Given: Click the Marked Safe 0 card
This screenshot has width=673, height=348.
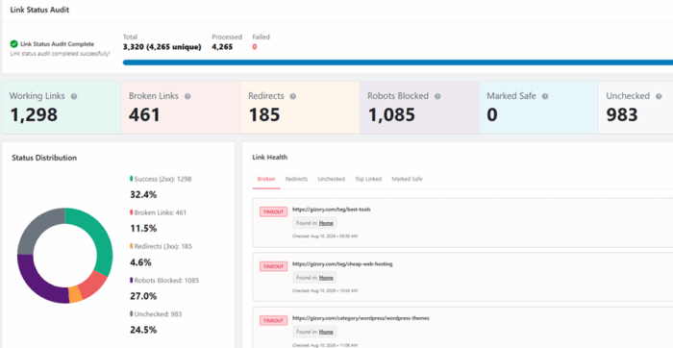Looking at the screenshot, I should (538, 108).
